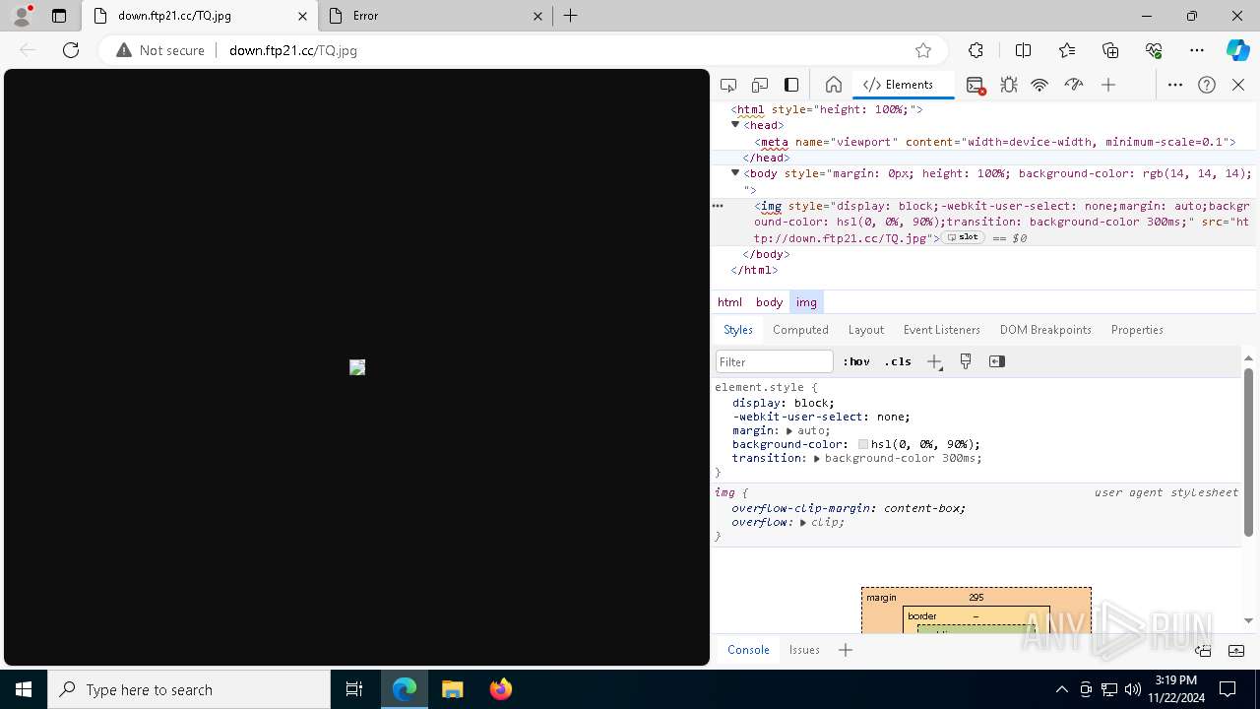Open File Explorer from the taskbar

pyautogui.click(x=452, y=689)
